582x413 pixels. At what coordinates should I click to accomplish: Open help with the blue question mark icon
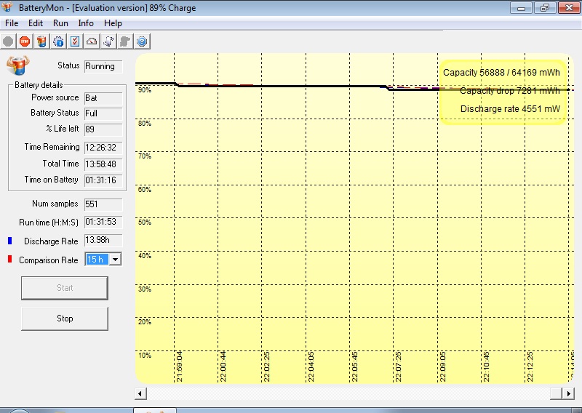tap(142, 41)
